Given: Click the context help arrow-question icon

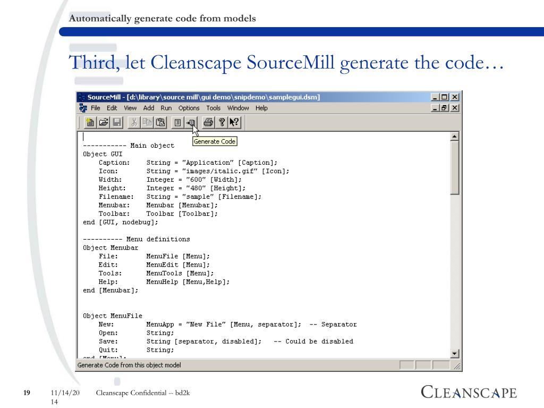Looking at the screenshot, I should 234,122.
